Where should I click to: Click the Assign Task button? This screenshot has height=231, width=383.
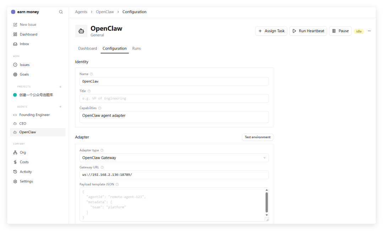click(x=271, y=31)
